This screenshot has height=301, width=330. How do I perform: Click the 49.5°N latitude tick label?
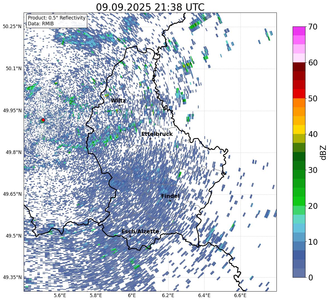14,236
